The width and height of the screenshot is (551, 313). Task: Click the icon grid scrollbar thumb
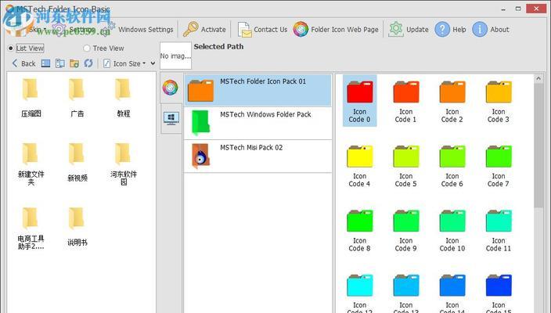point(538,146)
